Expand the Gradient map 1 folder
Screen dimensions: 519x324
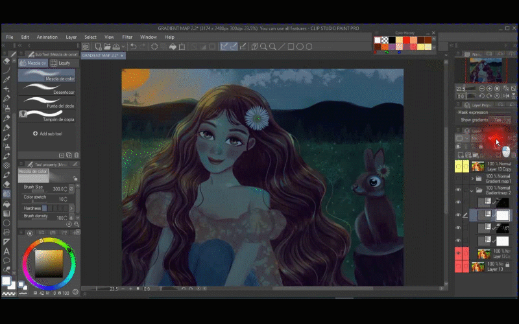point(472,178)
